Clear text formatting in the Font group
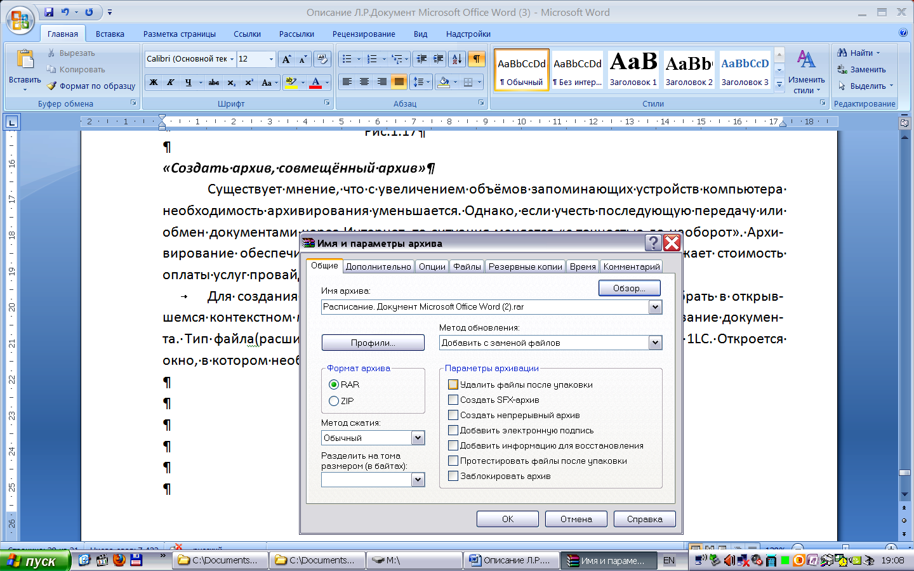The image size is (914, 571). 322,59
